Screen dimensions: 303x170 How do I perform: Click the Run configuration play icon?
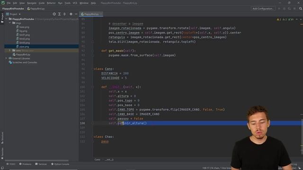click(x=279, y=8)
